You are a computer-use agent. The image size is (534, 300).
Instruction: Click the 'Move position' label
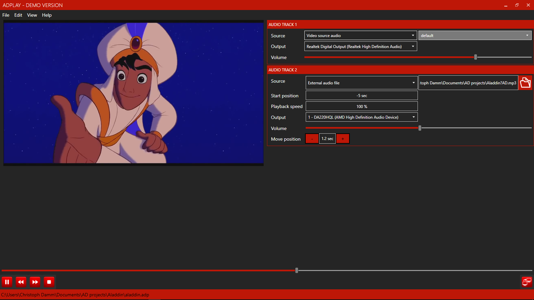pyautogui.click(x=286, y=139)
